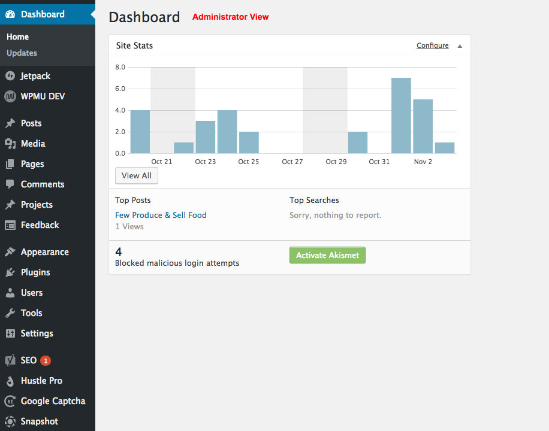This screenshot has width=549, height=431.
Task: Click the WPMU DEV logo icon
Action: (10, 96)
